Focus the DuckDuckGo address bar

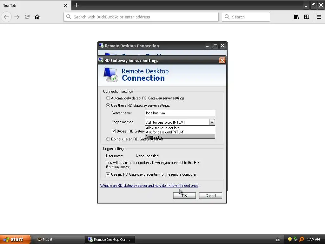141,17
